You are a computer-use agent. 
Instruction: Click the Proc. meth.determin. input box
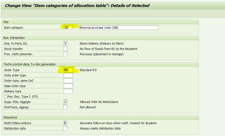tap(65, 54)
